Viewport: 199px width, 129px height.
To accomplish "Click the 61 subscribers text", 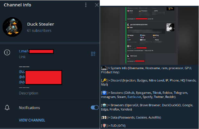I will 39,30.
